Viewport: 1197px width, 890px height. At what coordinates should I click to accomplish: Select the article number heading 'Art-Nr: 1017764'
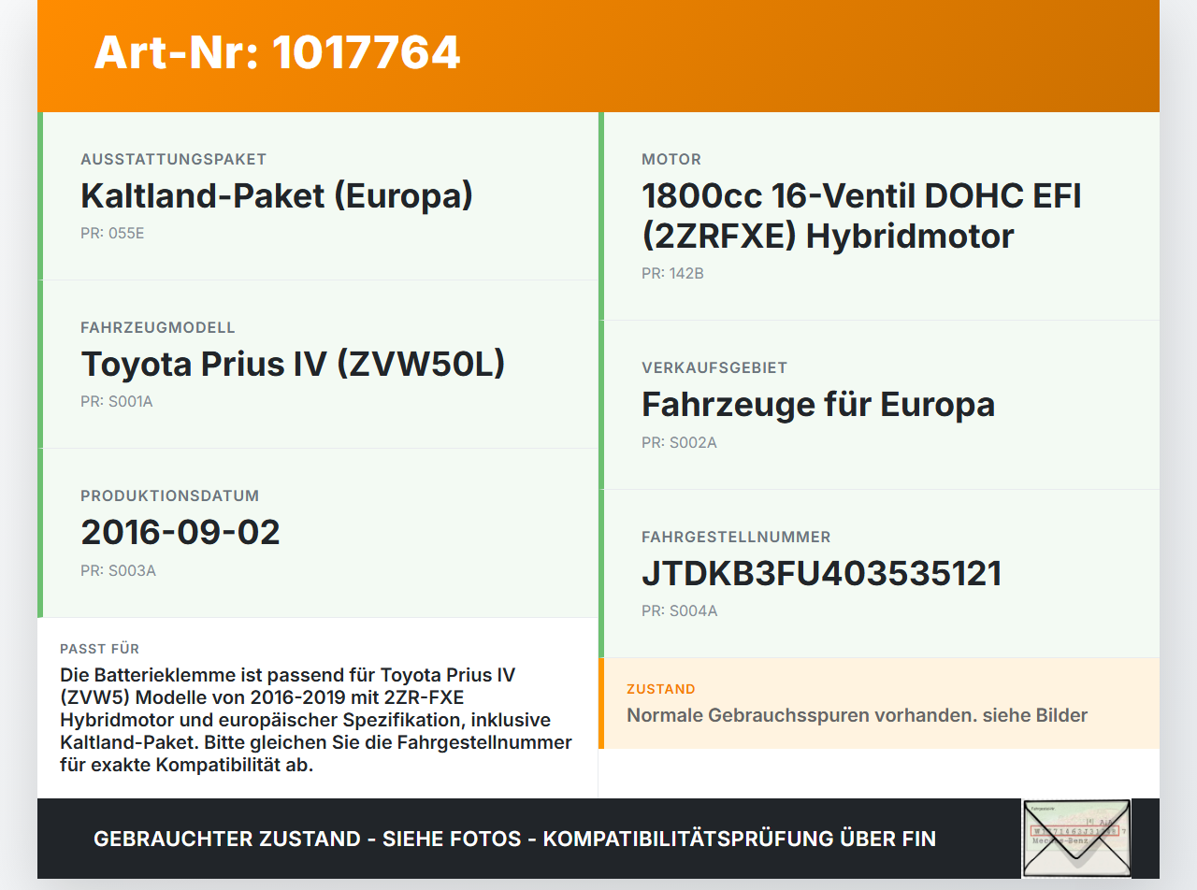pyautogui.click(x=277, y=52)
